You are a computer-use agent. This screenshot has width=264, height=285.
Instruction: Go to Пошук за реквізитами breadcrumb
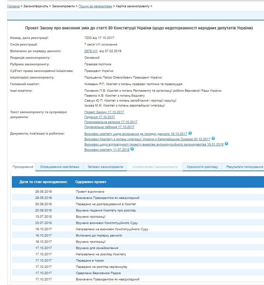95,6
